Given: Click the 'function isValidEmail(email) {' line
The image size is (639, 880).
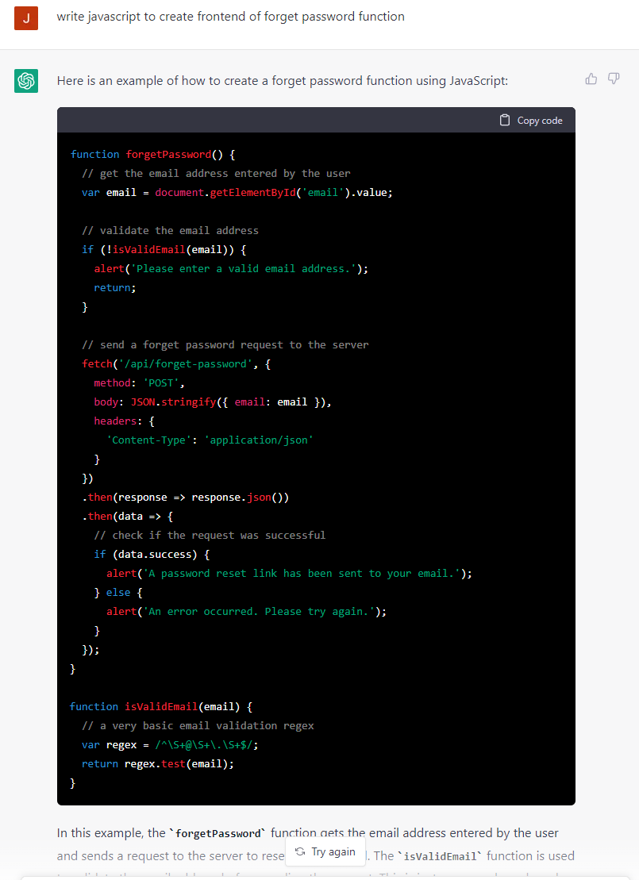Looking at the screenshot, I should [x=161, y=706].
